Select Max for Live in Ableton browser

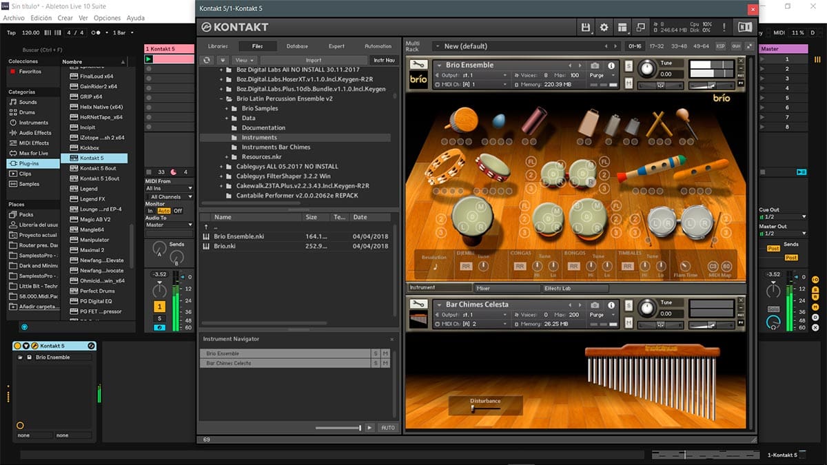click(34, 153)
